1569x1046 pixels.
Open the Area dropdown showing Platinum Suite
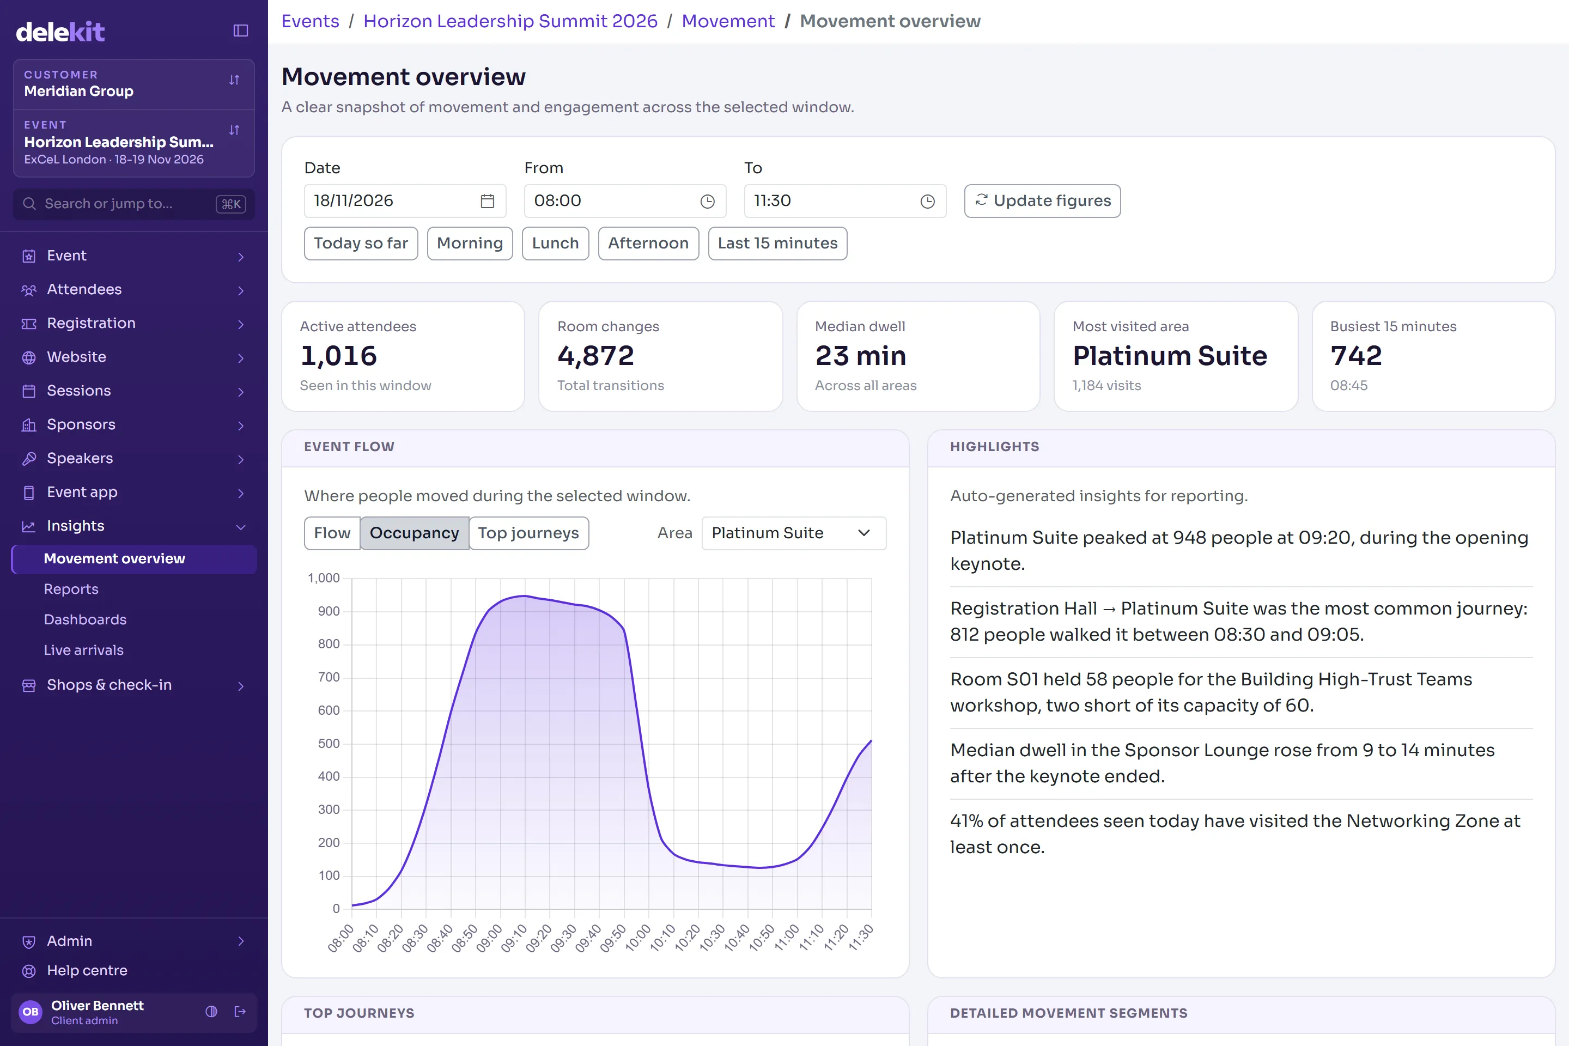pyautogui.click(x=794, y=533)
